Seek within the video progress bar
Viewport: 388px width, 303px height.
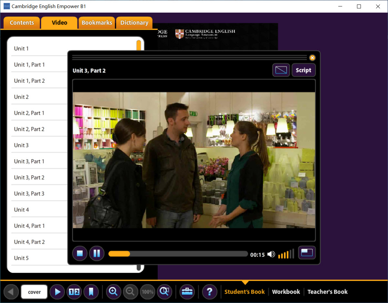tap(178, 254)
